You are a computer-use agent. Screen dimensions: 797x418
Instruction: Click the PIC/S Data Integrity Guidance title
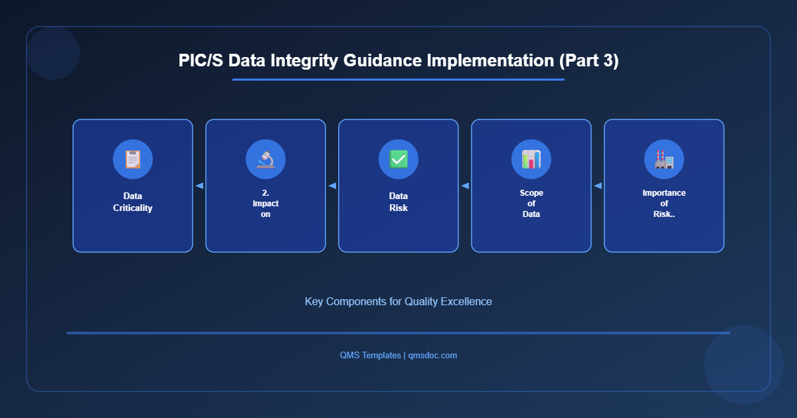coord(398,60)
